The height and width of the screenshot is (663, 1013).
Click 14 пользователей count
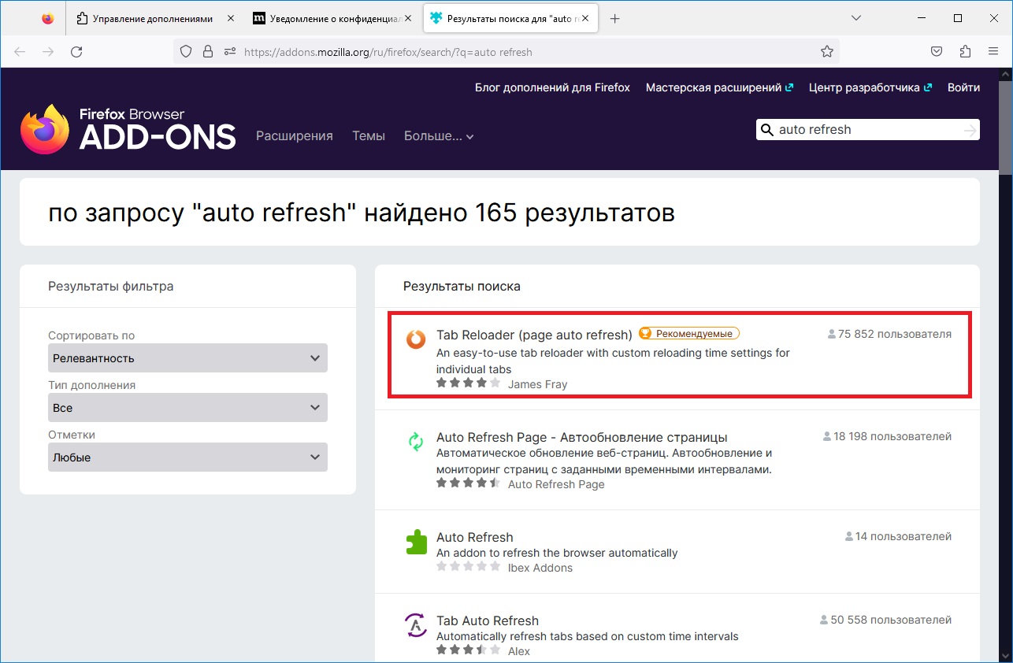898,536
